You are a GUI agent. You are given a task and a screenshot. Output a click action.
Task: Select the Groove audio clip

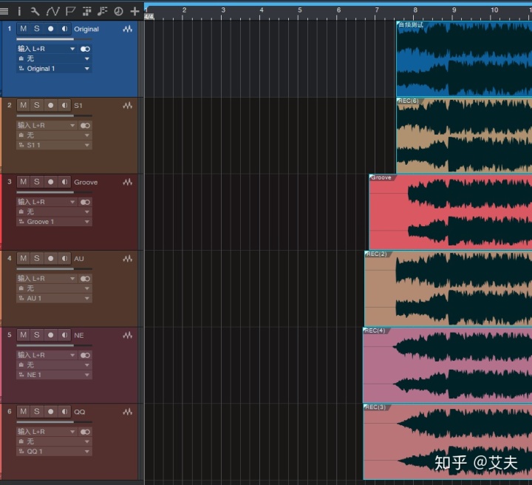(450, 211)
